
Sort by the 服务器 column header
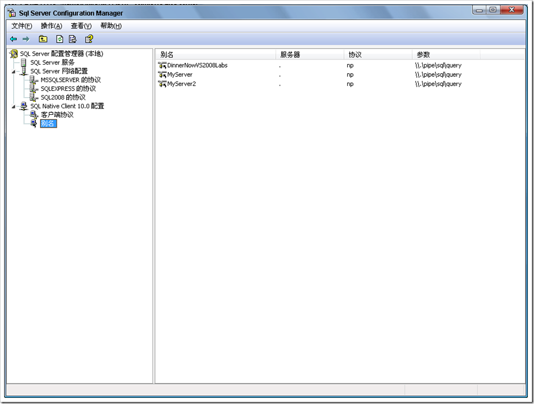coord(310,54)
